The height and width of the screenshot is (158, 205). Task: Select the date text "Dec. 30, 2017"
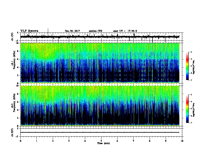click(72, 31)
